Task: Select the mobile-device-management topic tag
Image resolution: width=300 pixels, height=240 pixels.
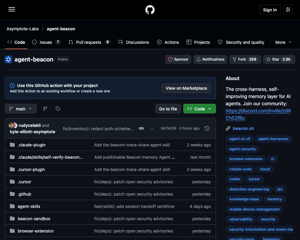Action: click(x=254, y=209)
